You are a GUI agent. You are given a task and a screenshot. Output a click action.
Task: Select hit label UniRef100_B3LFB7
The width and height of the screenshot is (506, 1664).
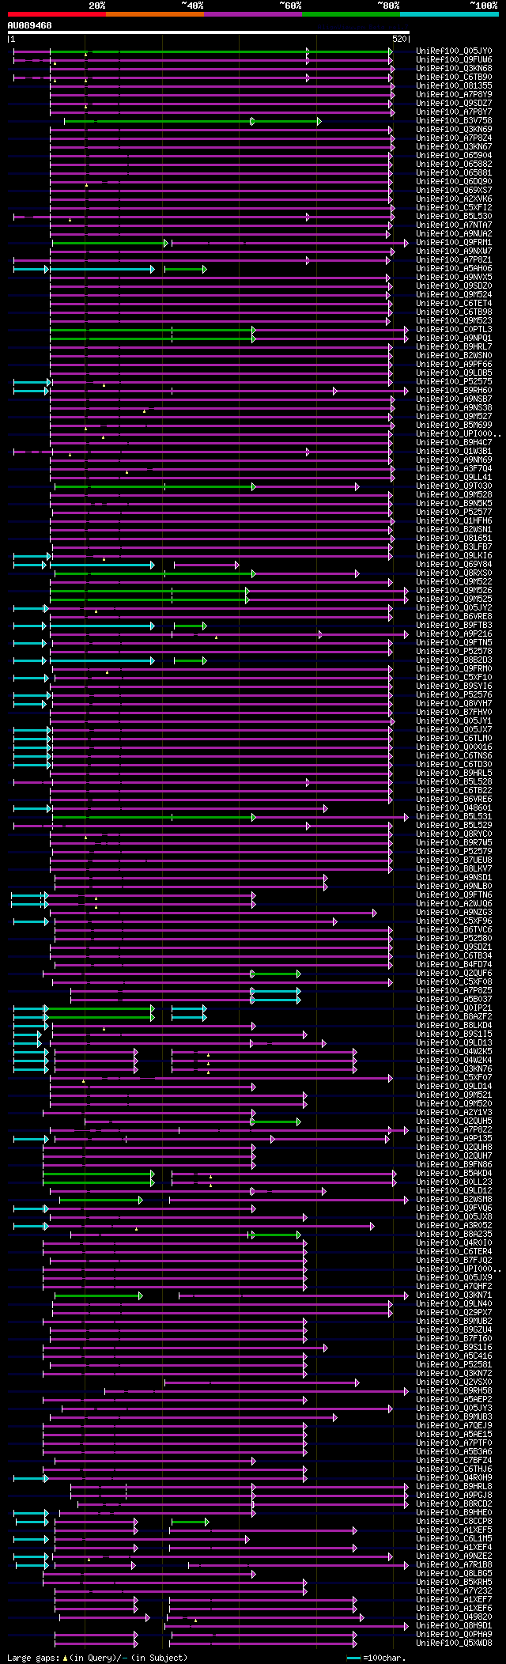(x=454, y=547)
